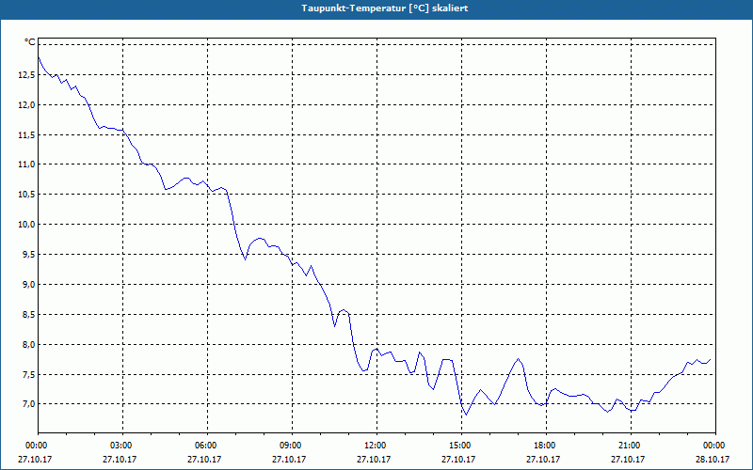This screenshot has width=753, height=470.
Task: Select the 9,0 y-axis value
Action: (x=28, y=285)
